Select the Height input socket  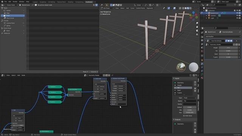pyautogui.click(x=183, y=85)
